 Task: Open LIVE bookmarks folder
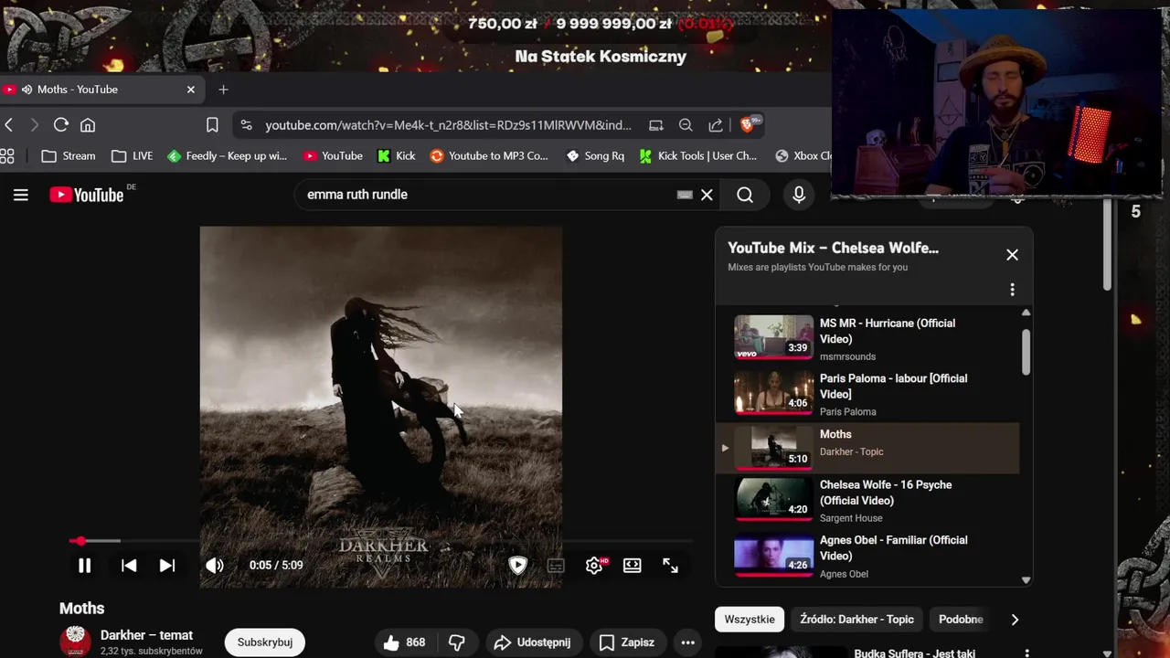132,156
